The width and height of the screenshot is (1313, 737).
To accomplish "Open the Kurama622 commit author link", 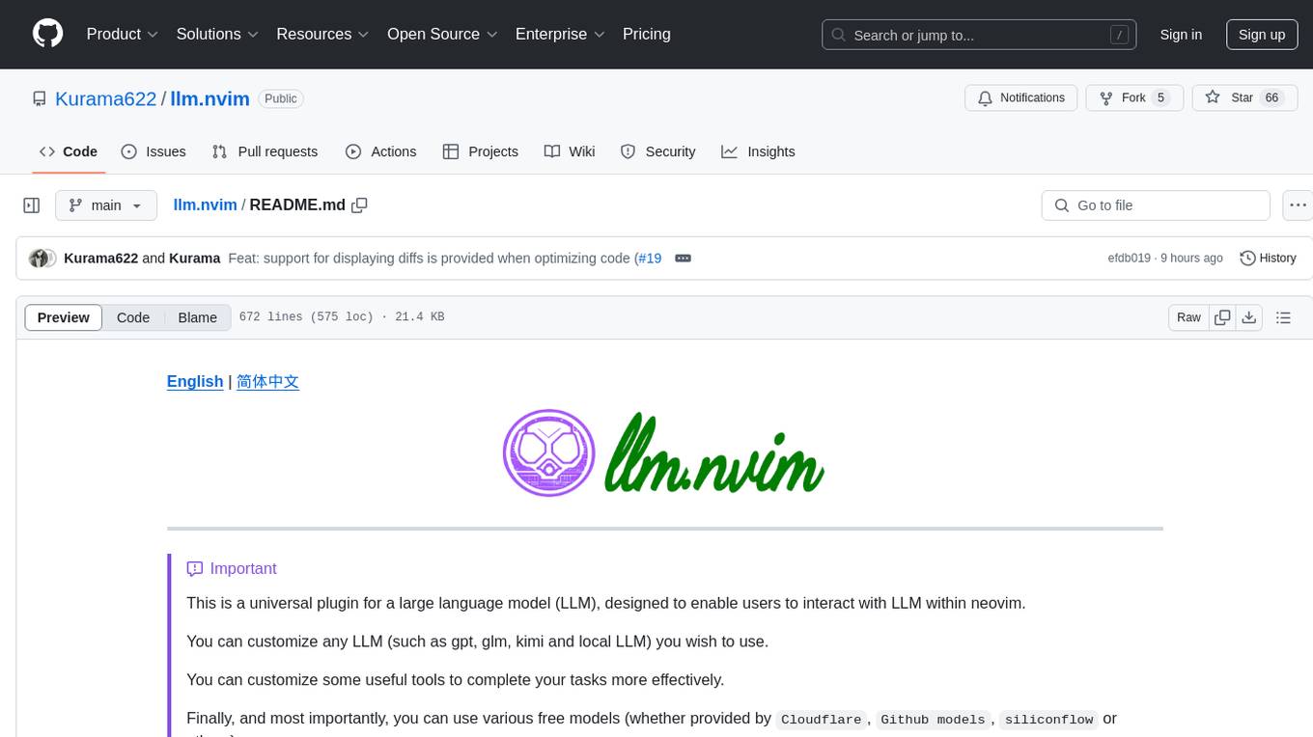I will click(x=100, y=259).
